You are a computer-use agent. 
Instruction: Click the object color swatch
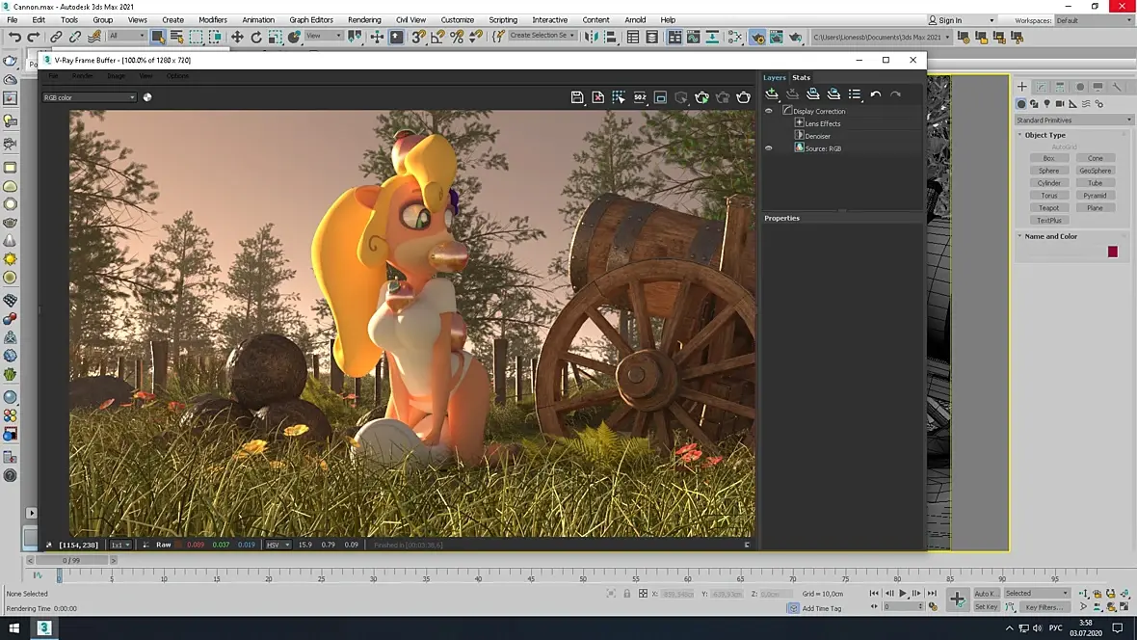[1112, 252]
